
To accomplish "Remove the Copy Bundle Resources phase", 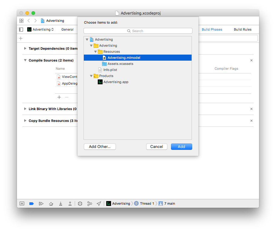I will click(x=251, y=121).
